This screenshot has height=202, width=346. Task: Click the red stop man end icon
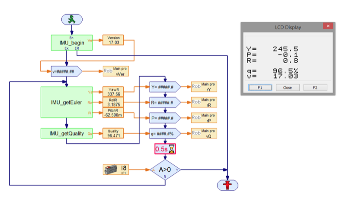point(227,184)
